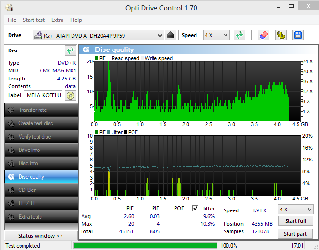This screenshot has height=250, width=319.
Task: Click the progress percentage 100.0%
Action: (x=229, y=246)
